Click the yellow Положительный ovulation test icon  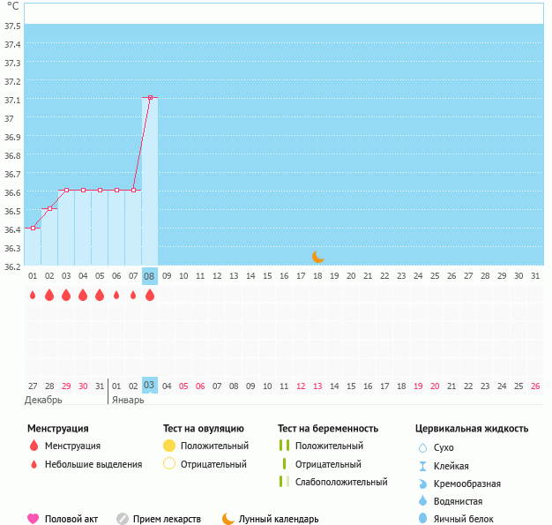170,446
